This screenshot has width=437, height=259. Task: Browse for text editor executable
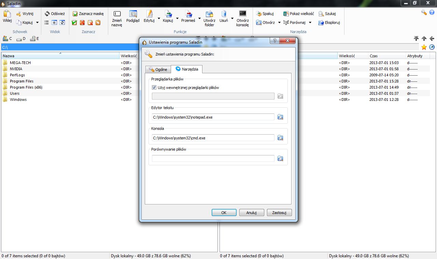[x=280, y=117]
